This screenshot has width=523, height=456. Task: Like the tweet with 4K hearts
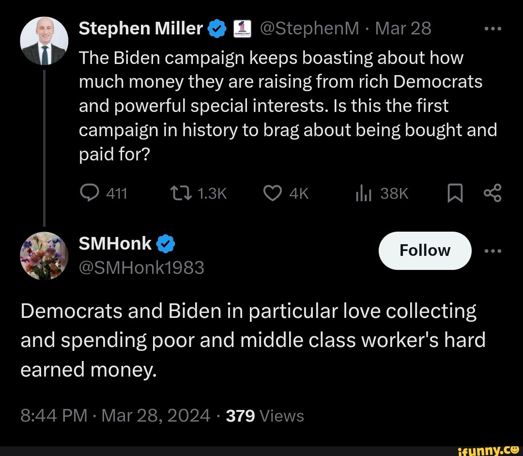[x=273, y=194]
